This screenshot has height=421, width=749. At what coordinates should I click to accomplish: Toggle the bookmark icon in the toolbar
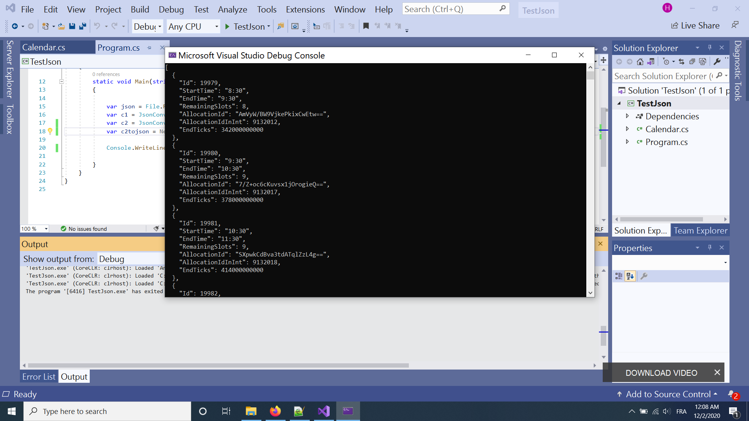(x=366, y=26)
